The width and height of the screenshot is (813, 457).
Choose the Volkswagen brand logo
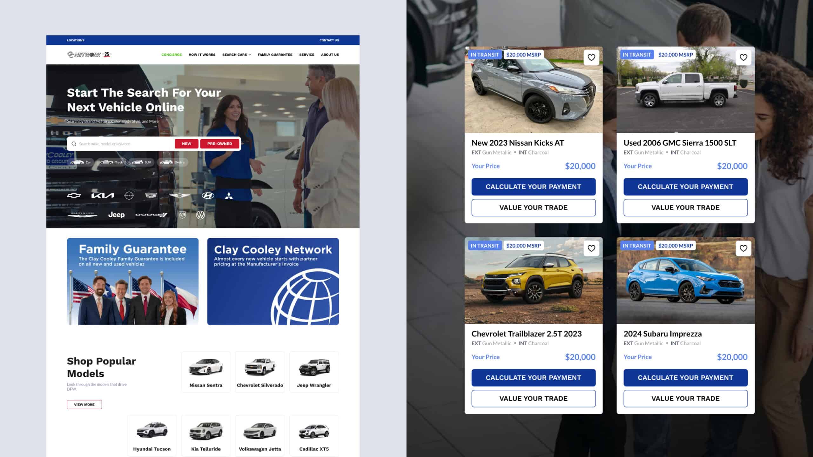[x=200, y=215]
